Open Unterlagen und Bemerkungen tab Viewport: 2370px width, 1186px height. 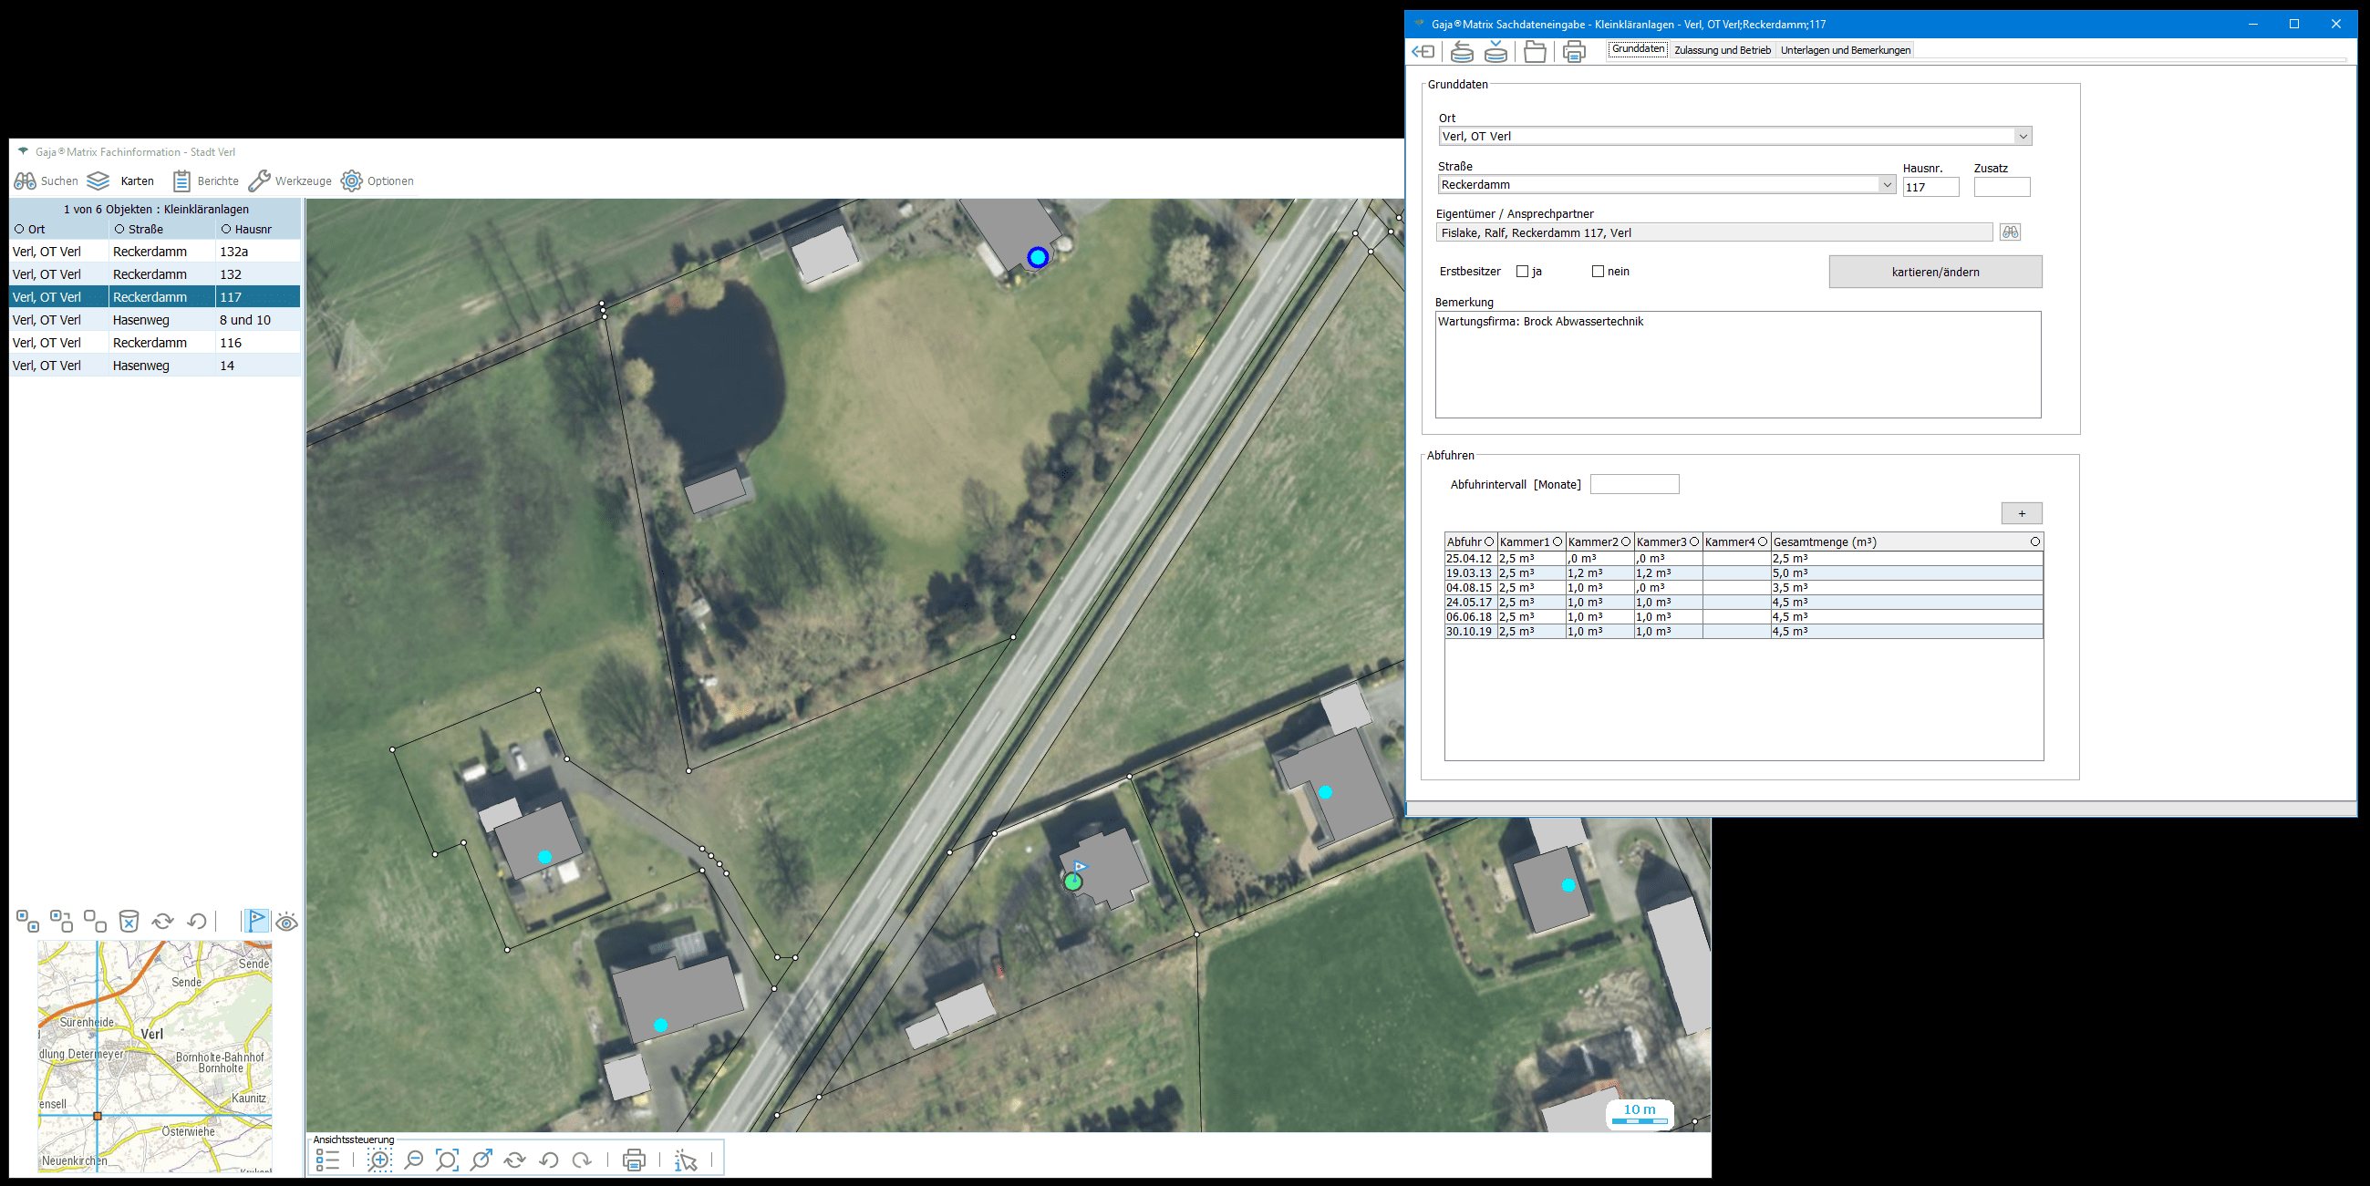click(x=1846, y=50)
